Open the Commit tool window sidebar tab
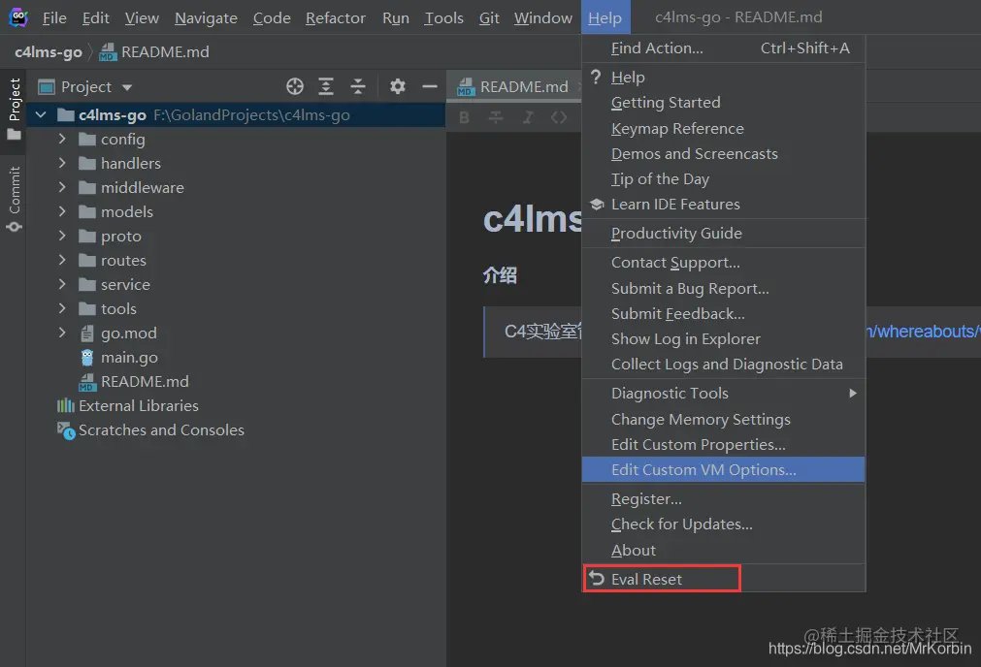Screen dimensions: 981x667 14,199
